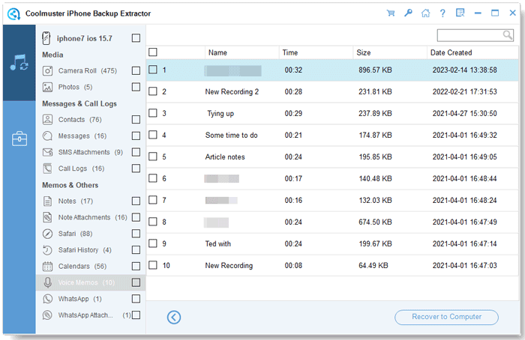
Task: Tick the Camera Roll checkbox
Action: pyautogui.click(x=136, y=70)
